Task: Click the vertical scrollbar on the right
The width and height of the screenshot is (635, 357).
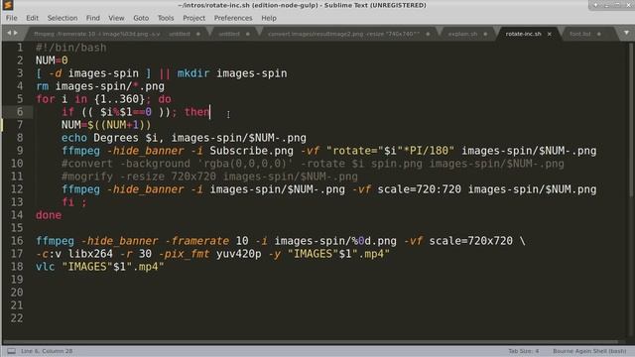Action: click(x=631, y=121)
